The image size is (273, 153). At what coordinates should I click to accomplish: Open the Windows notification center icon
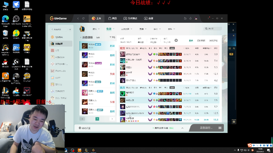pos(269,150)
